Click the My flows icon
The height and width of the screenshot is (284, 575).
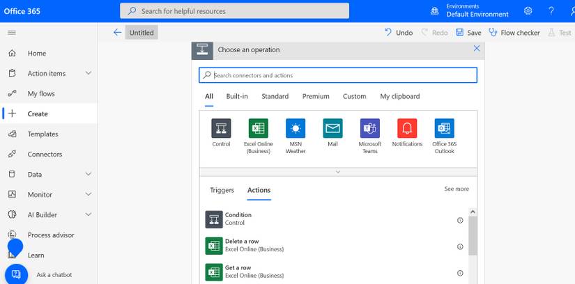(x=12, y=94)
